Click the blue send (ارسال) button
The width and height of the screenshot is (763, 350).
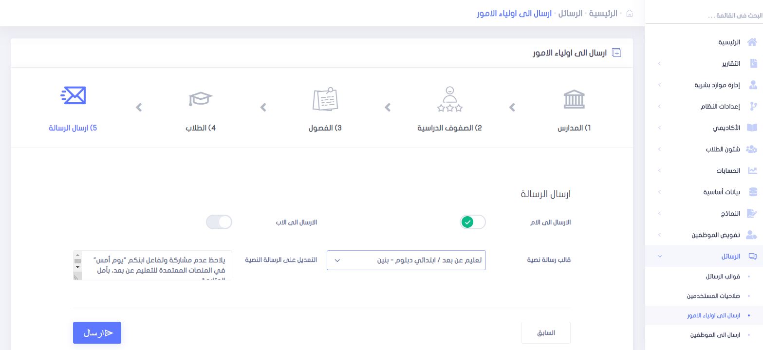(x=97, y=333)
